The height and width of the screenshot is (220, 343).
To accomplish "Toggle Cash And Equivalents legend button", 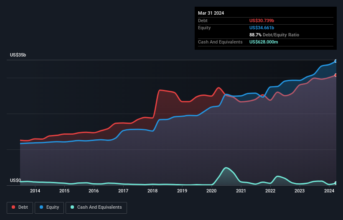I will tap(96, 207).
